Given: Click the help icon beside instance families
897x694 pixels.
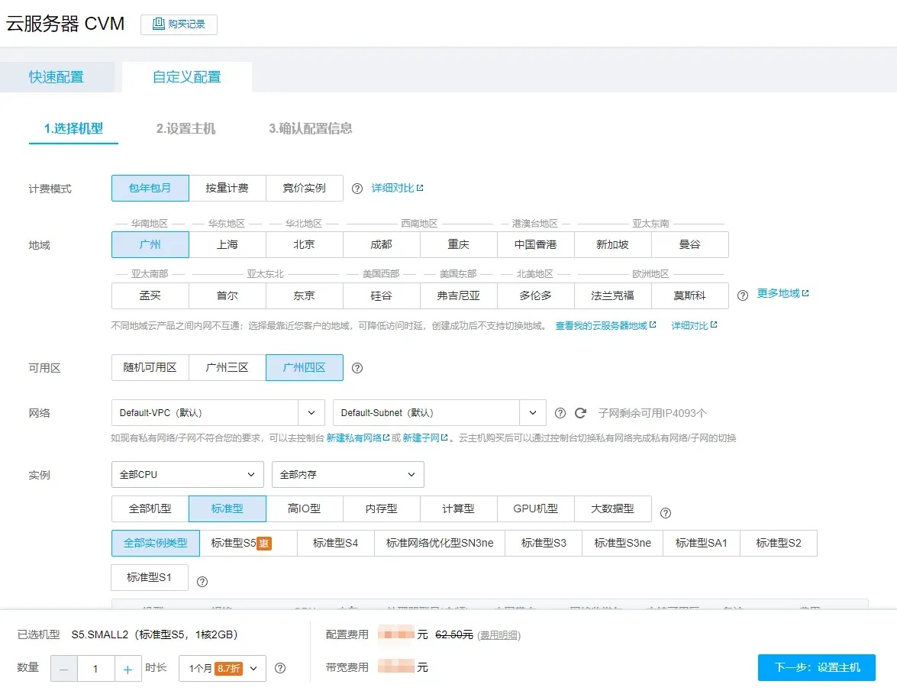Looking at the screenshot, I should [666, 513].
